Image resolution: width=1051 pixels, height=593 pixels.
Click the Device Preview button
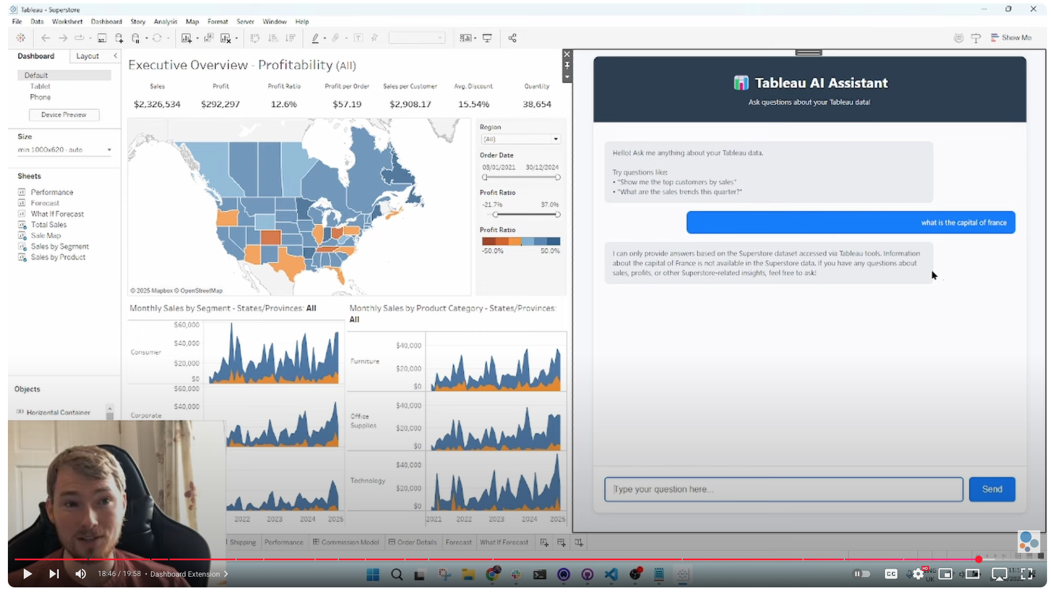(x=64, y=115)
